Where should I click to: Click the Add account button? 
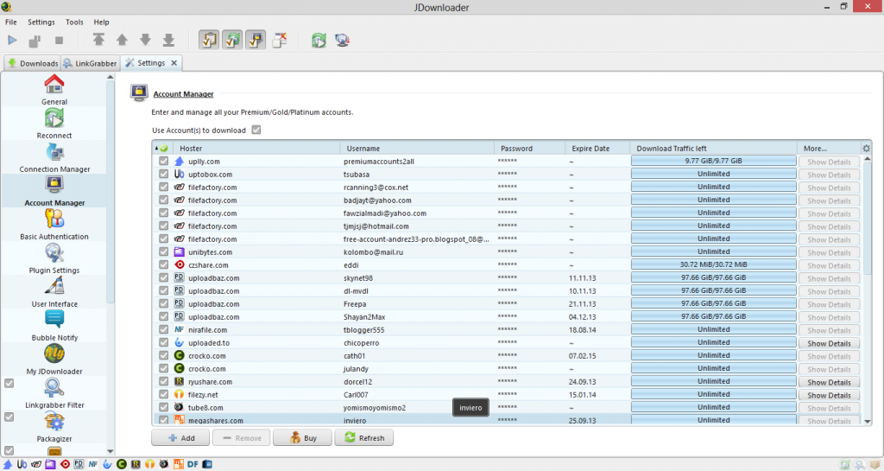pos(180,437)
